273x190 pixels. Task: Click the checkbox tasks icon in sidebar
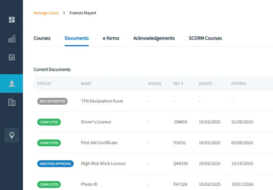click(12, 57)
